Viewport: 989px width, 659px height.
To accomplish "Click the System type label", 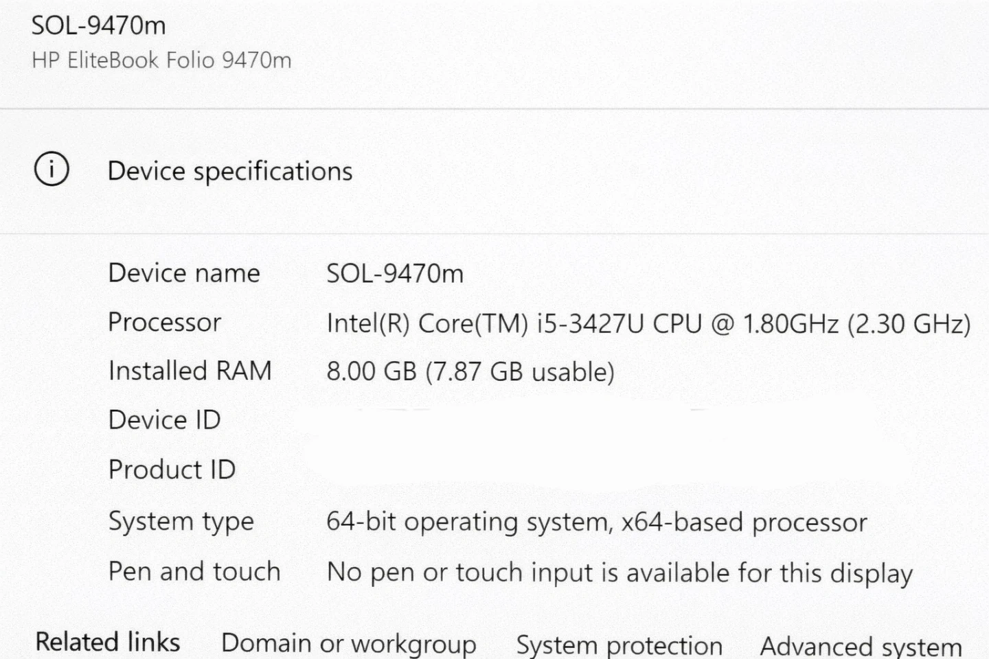I will 181,522.
